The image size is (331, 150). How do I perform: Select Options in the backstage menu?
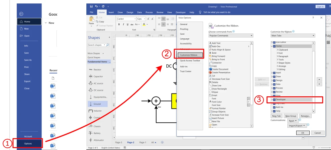click(x=28, y=143)
